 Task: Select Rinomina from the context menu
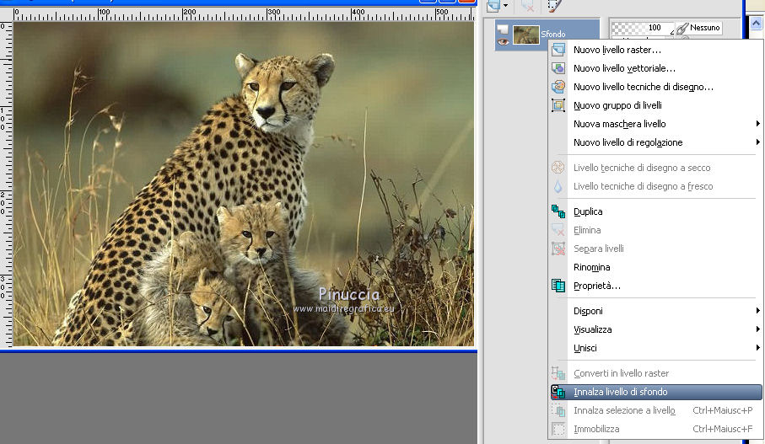tap(591, 267)
